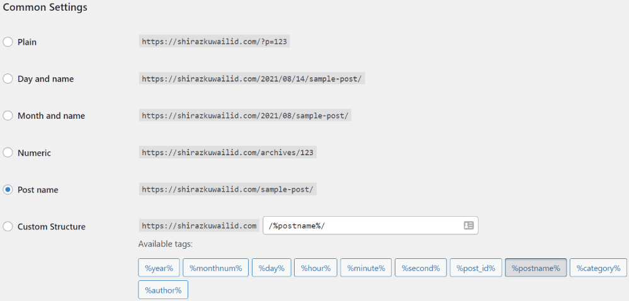Select the Plain permalink radio button
This screenshot has width=629, height=301.
click(x=8, y=41)
